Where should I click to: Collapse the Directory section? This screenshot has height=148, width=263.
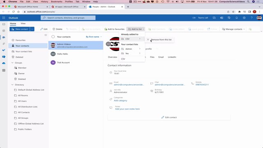(x=12, y=85)
